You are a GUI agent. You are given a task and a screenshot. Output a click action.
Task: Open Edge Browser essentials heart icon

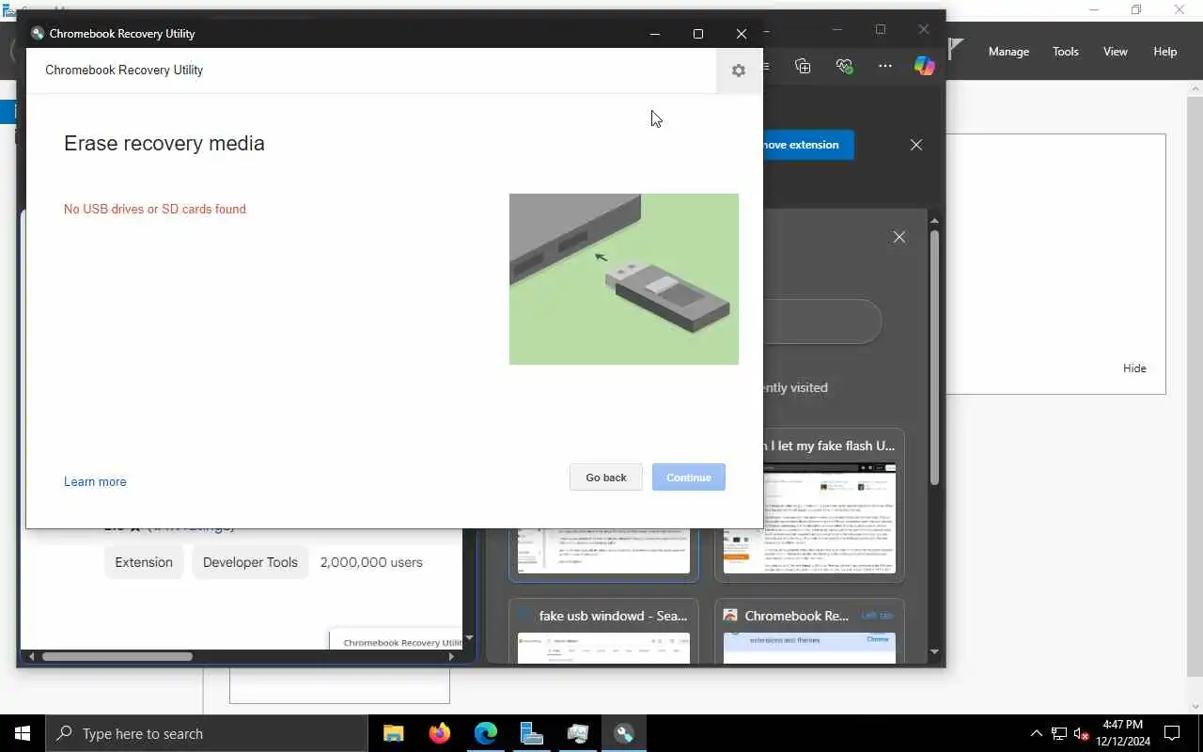click(x=844, y=66)
